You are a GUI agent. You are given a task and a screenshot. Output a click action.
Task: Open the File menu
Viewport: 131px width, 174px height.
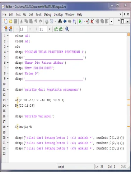pyautogui.click(x=4, y=14)
